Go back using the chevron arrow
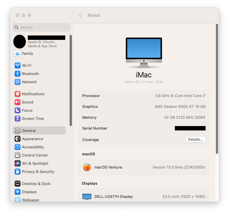 click(x=80, y=15)
